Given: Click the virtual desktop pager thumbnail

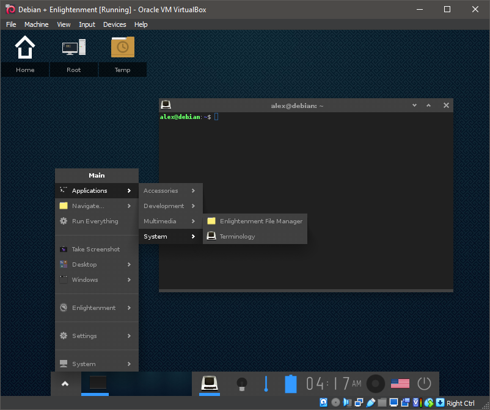Looking at the screenshot, I should (98, 383).
